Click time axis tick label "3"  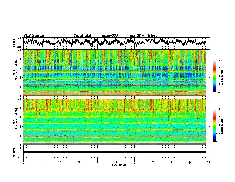pyautogui.click(x=79, y=162)
